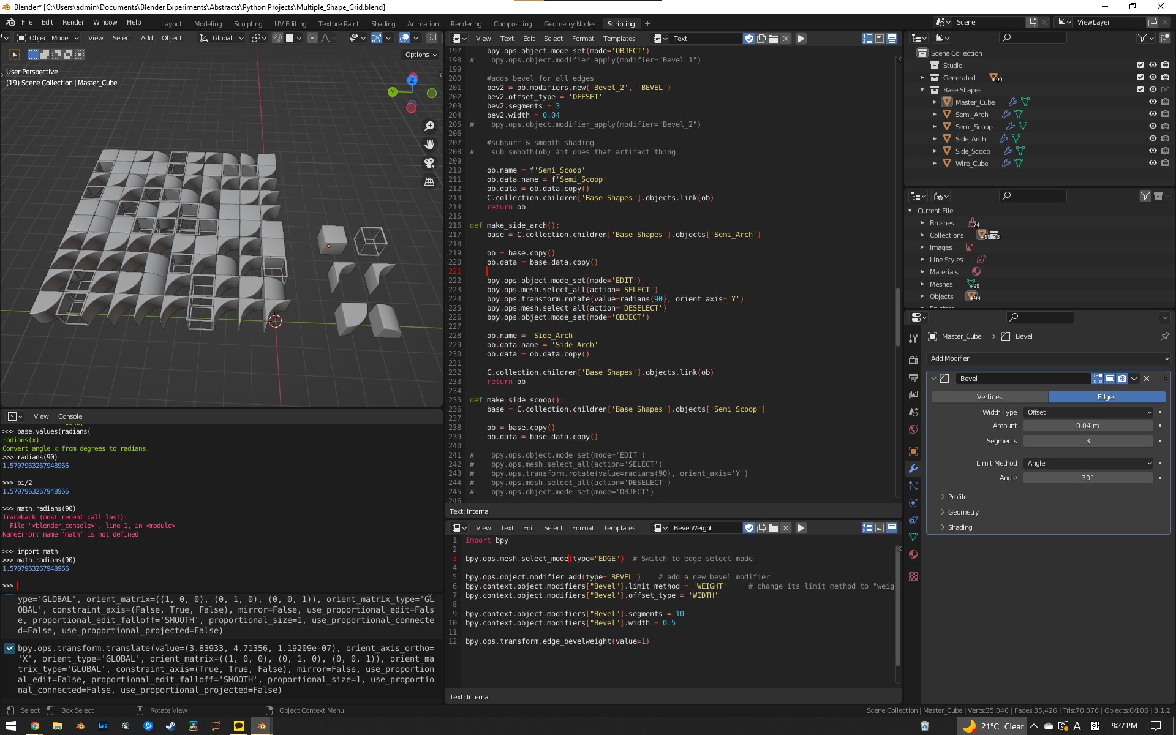Run the script in top text editor
Image resolution: width=1176 pixels, height=735 pixels.
point(801,39)
